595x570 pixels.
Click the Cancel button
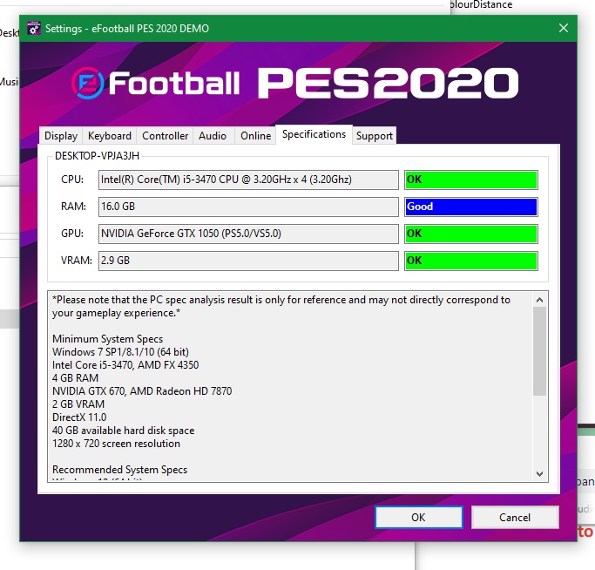[515, 517]
